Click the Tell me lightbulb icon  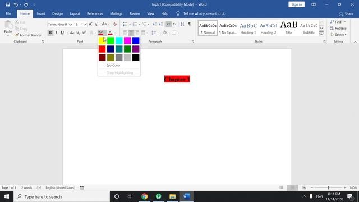coord(178,13)
